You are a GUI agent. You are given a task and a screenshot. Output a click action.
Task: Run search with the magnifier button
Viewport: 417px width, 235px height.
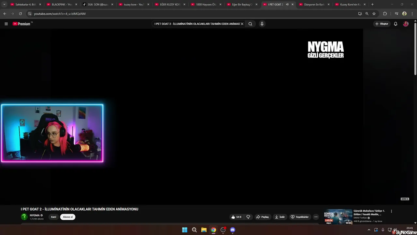[x=250, y=24]
